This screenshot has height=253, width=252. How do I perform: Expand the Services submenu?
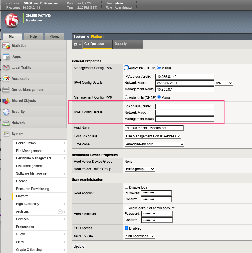click(65, 219)
